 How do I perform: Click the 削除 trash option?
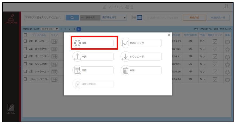point(141,70)
